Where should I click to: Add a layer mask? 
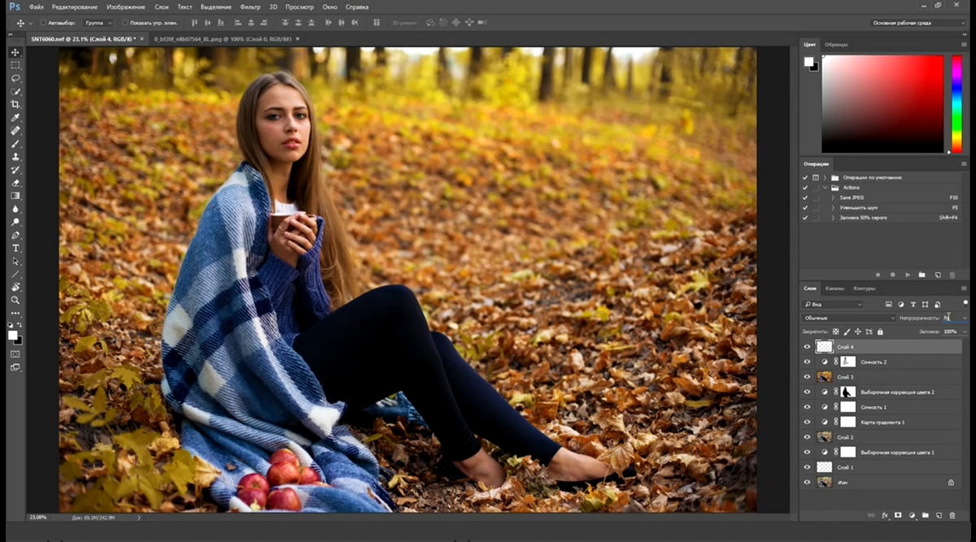[x=898, y=515]
